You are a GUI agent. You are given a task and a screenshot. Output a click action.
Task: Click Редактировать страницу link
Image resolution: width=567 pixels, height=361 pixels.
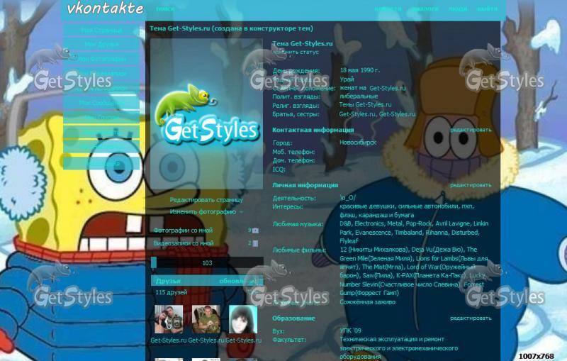pyautogui.click(x=206, y=201)
